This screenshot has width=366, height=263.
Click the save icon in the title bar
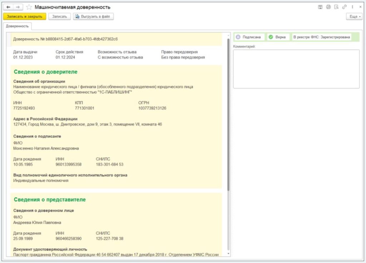pyautogui.click(x=320, y=7)
